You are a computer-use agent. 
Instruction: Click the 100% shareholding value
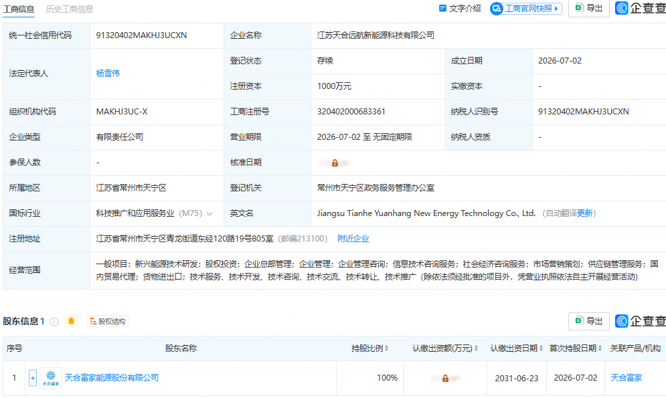(x=387, y=378)
